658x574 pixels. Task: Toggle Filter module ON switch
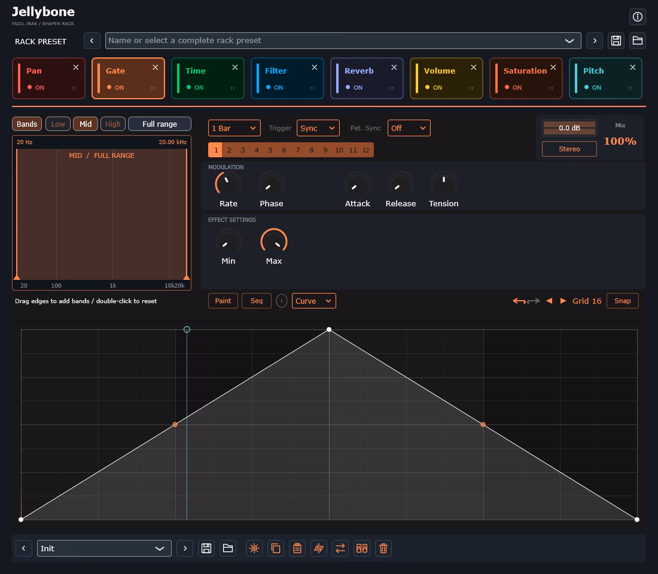coord(275,87)
